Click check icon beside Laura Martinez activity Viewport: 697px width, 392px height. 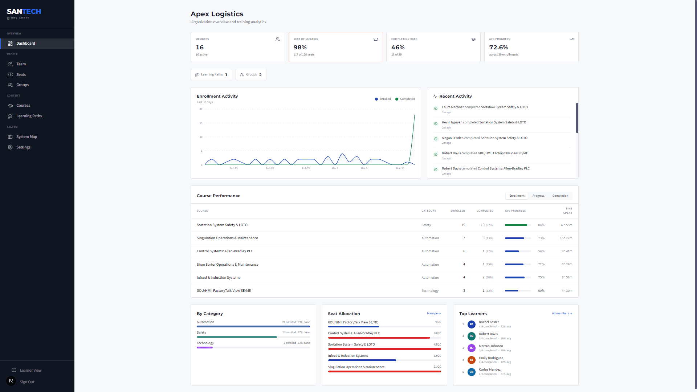(436, 109)
